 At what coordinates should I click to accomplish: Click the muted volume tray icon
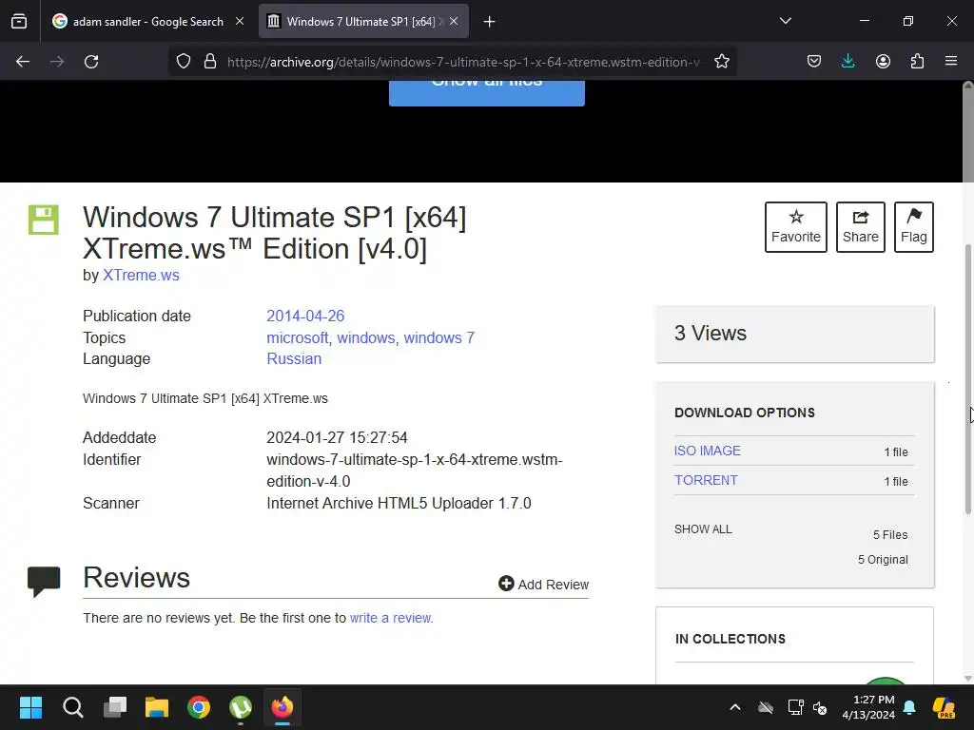tap(820, 707)
